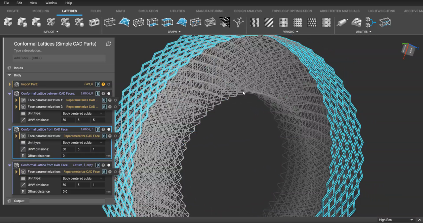Toggle visibility of Lattice_1_copy Face parameterization

tap(115, 172)
